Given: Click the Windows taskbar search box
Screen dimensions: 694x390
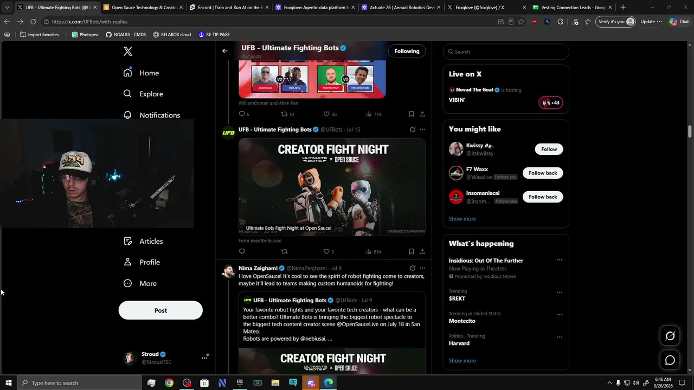Looking at the screenshot, I should point(80,383).
